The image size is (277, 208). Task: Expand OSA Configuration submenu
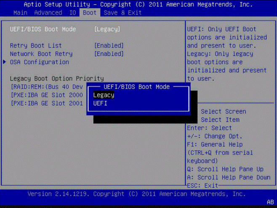[40, 62]
